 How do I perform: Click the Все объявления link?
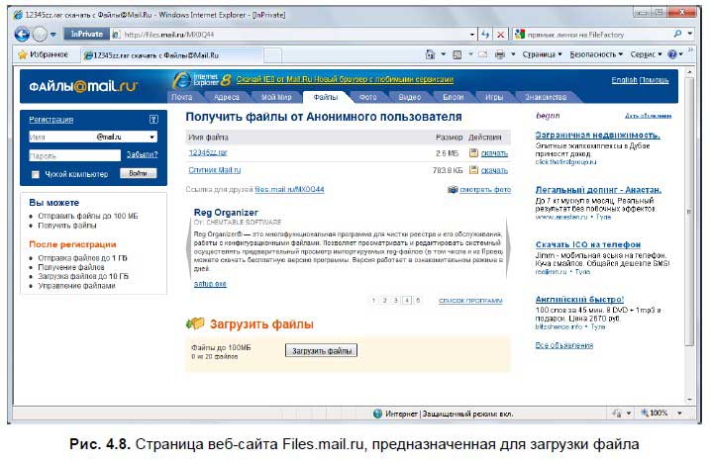point(563,345)
